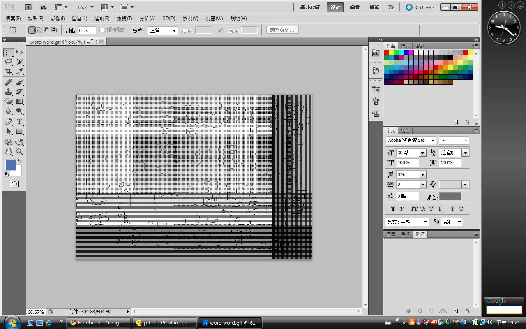
Task: Select the Eraser tool
Action: 9,101
